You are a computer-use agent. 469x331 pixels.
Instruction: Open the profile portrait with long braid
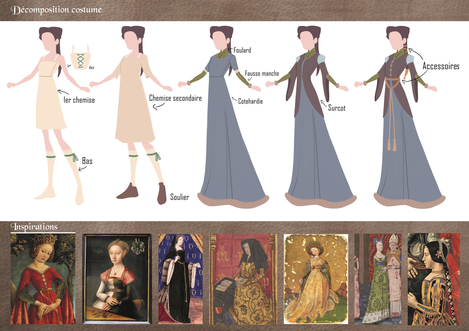pyautogui.click(x=434, y=279)
